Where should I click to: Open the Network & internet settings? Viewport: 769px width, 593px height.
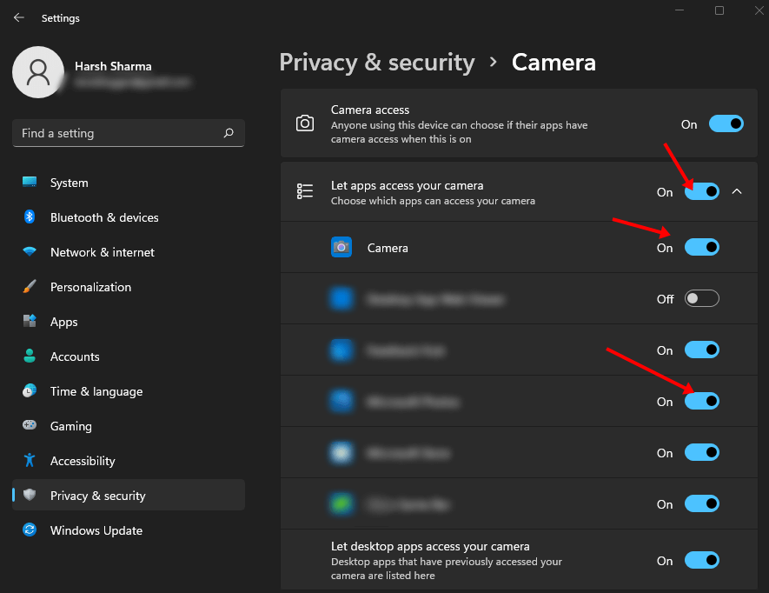102,252
